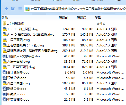Image resolution: width=126 pixels, height=105 pixels.
Task: Select the file 二层平面图.dwg
Action: pos(19,40)
